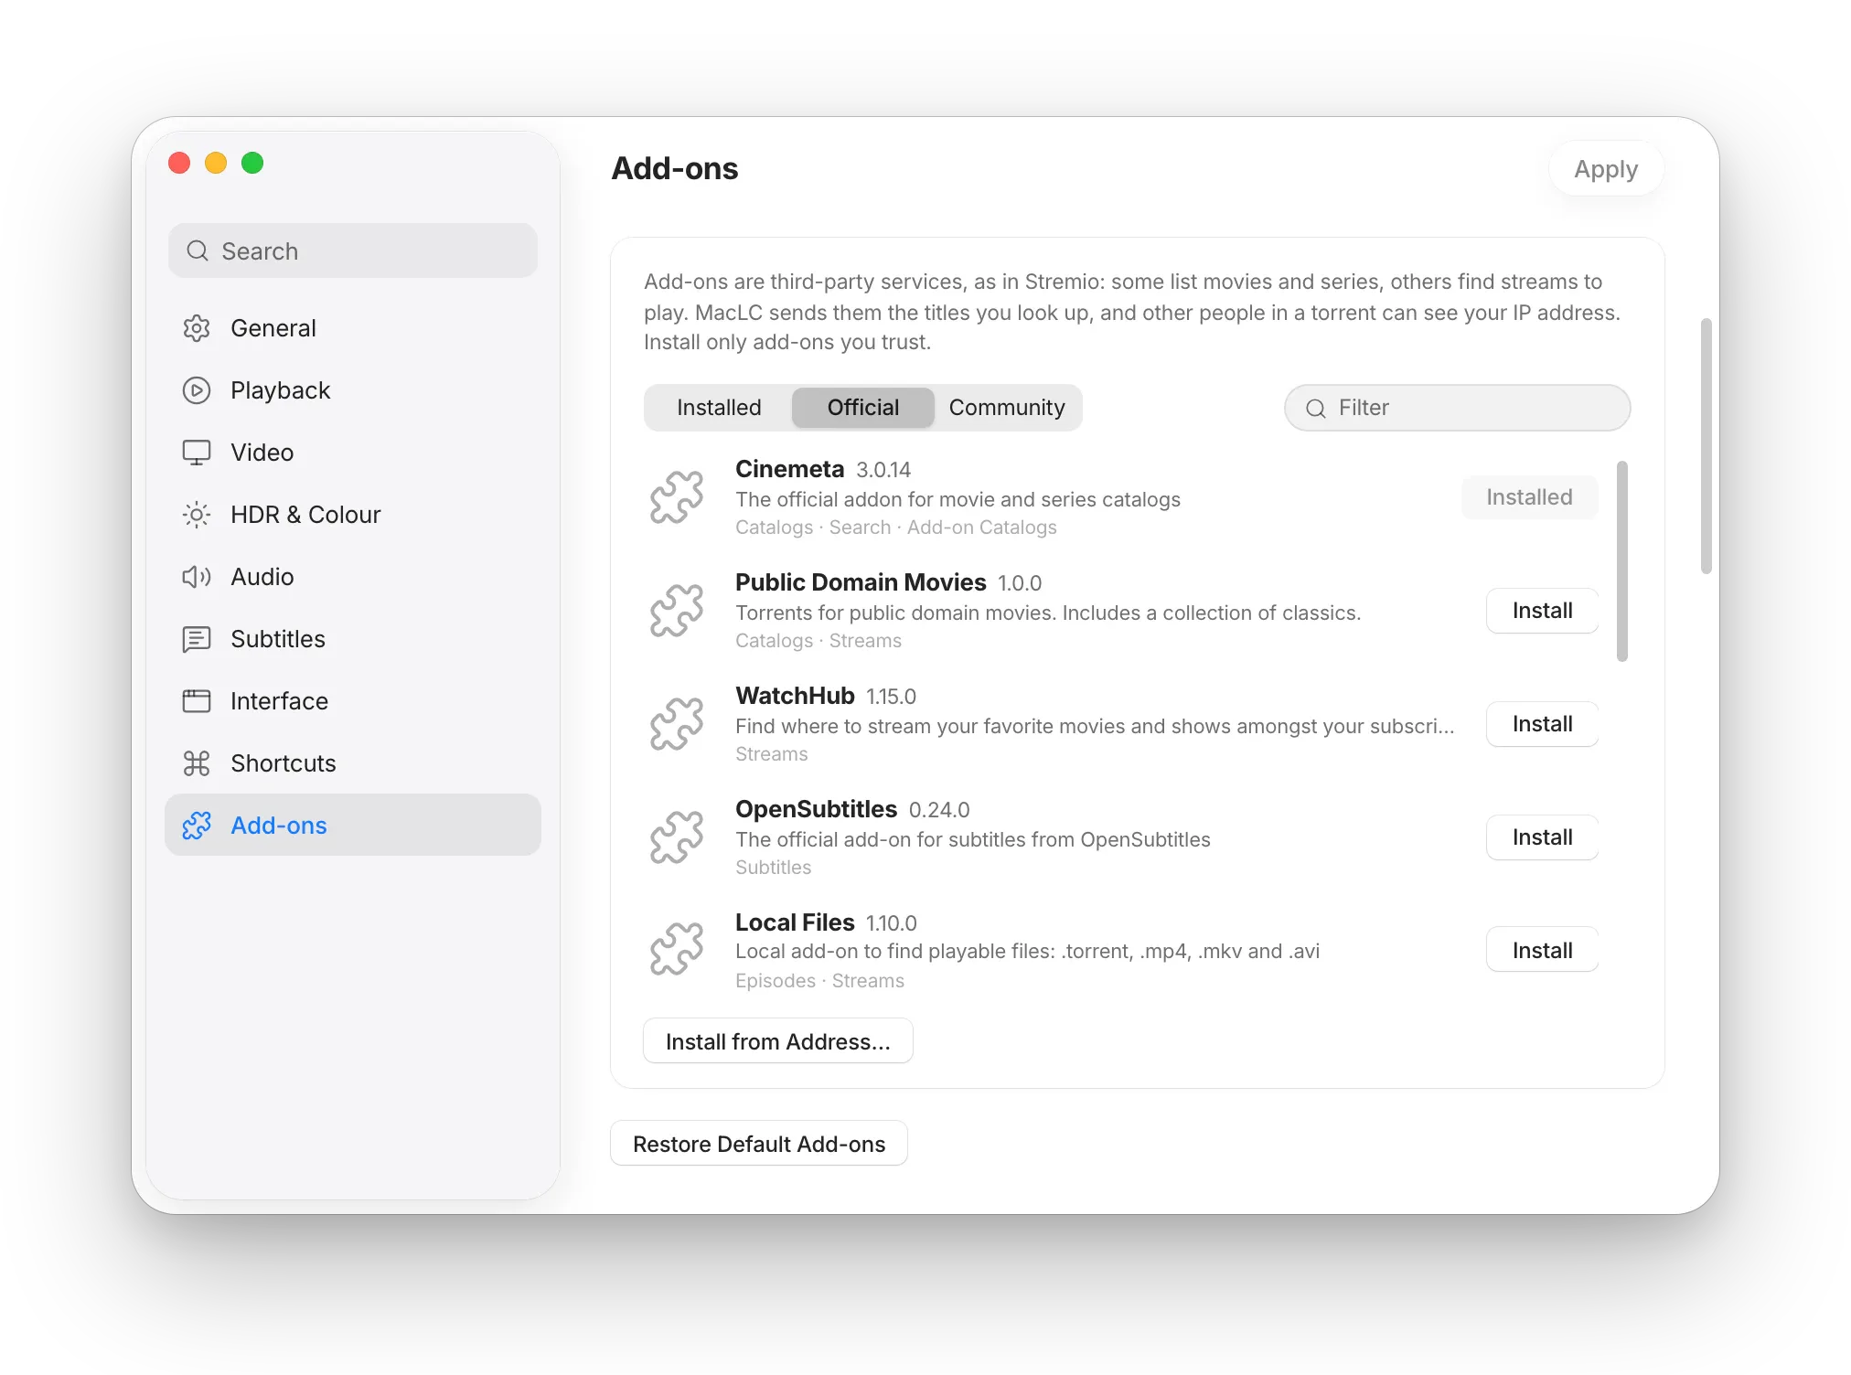
Task: Click Restore Default Add-ons
Action: click(x=759, y=1144)
